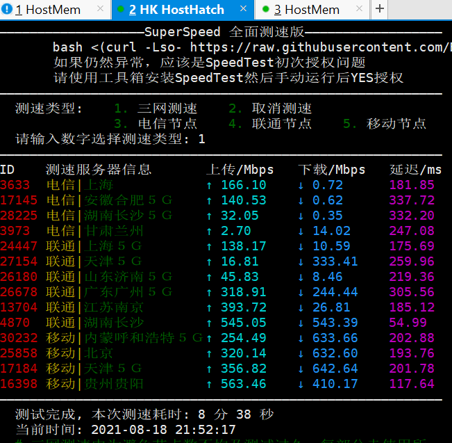The width and height of the screenshot is (452, 443).
Task: Click server ID 26678
Action: click(19, 292)
